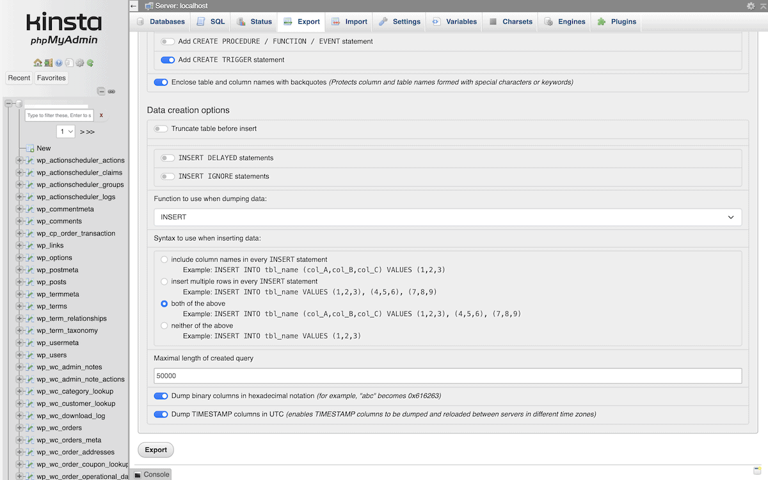Select insert multiple rows in every INSERT statement
The image size is (768, 480).
164,281
